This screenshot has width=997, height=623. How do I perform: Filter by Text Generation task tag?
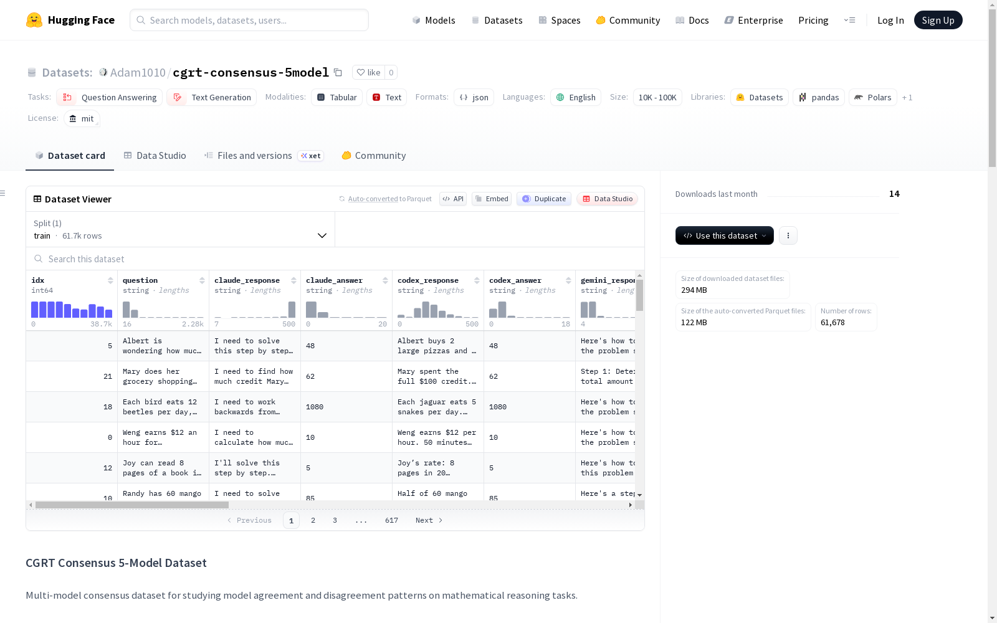212,97
